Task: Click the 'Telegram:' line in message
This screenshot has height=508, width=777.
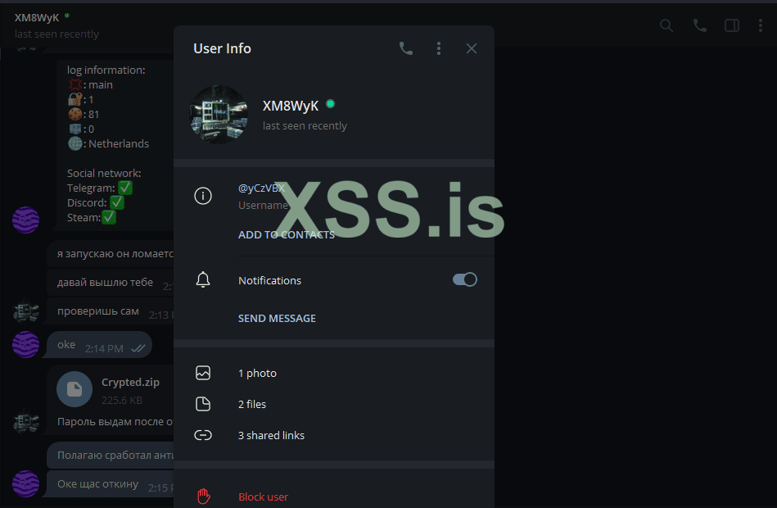Action: click(x=100, y=188)
